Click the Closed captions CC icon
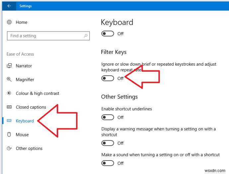The width and height of the screenshot is (229, 174). click(9, 107)
